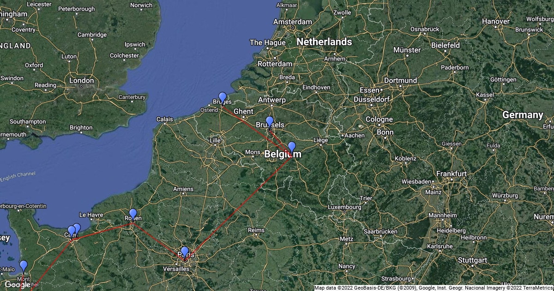Click the Amsterdam city label
The width and height of the screenshot is (554, 291).
click(293, 22)
